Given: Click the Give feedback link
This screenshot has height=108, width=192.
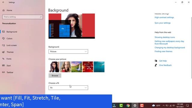Looking at the screenshot, I should [165, 65].
